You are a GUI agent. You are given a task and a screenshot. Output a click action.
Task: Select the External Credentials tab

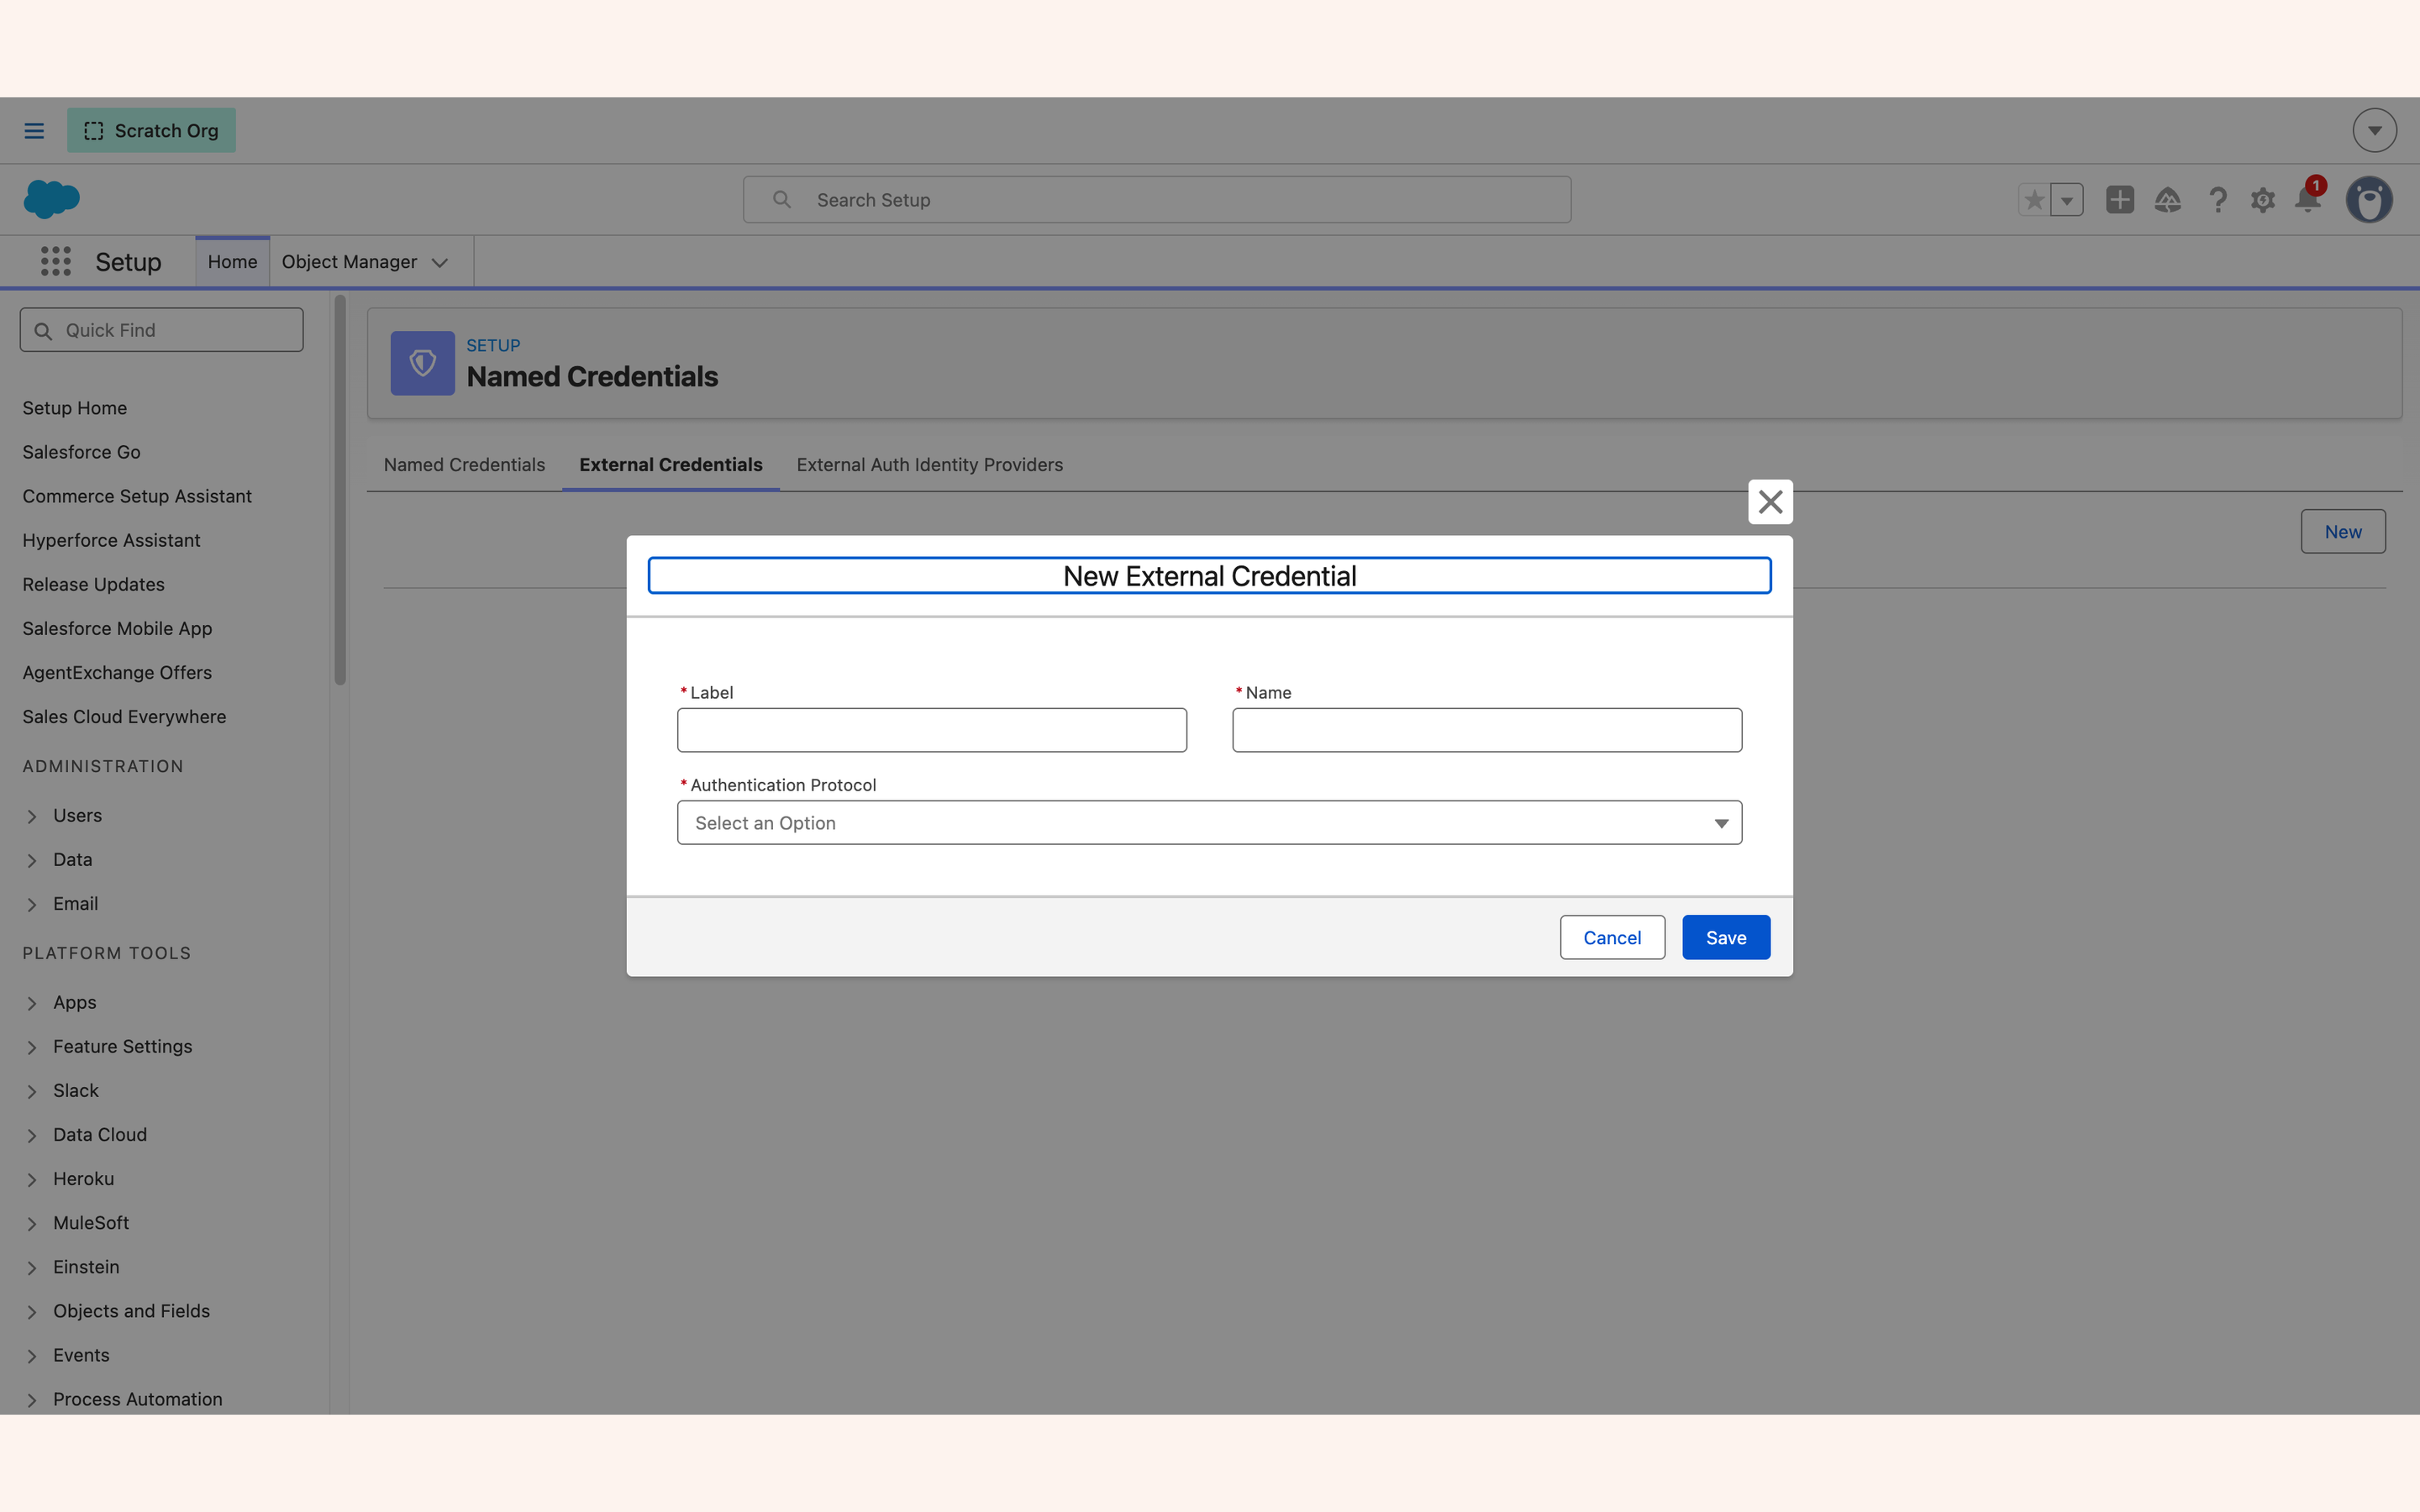[671, 465]
